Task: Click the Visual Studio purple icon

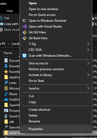Action: pyautogui.click(x=25, y=26)
